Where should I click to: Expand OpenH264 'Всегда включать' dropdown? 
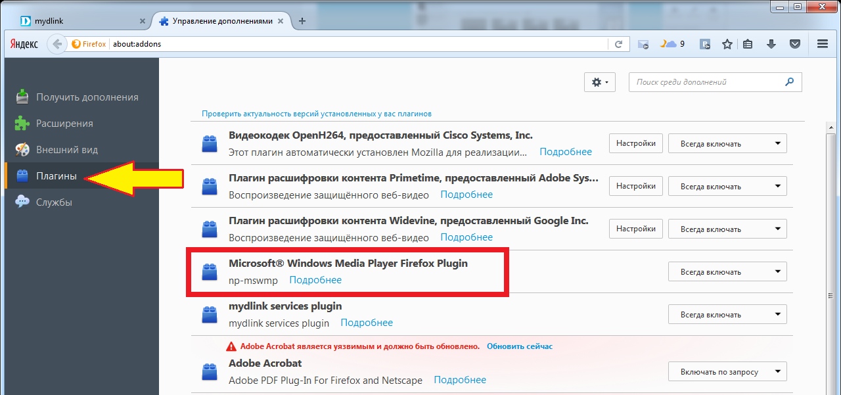click(x=727, y=143)
